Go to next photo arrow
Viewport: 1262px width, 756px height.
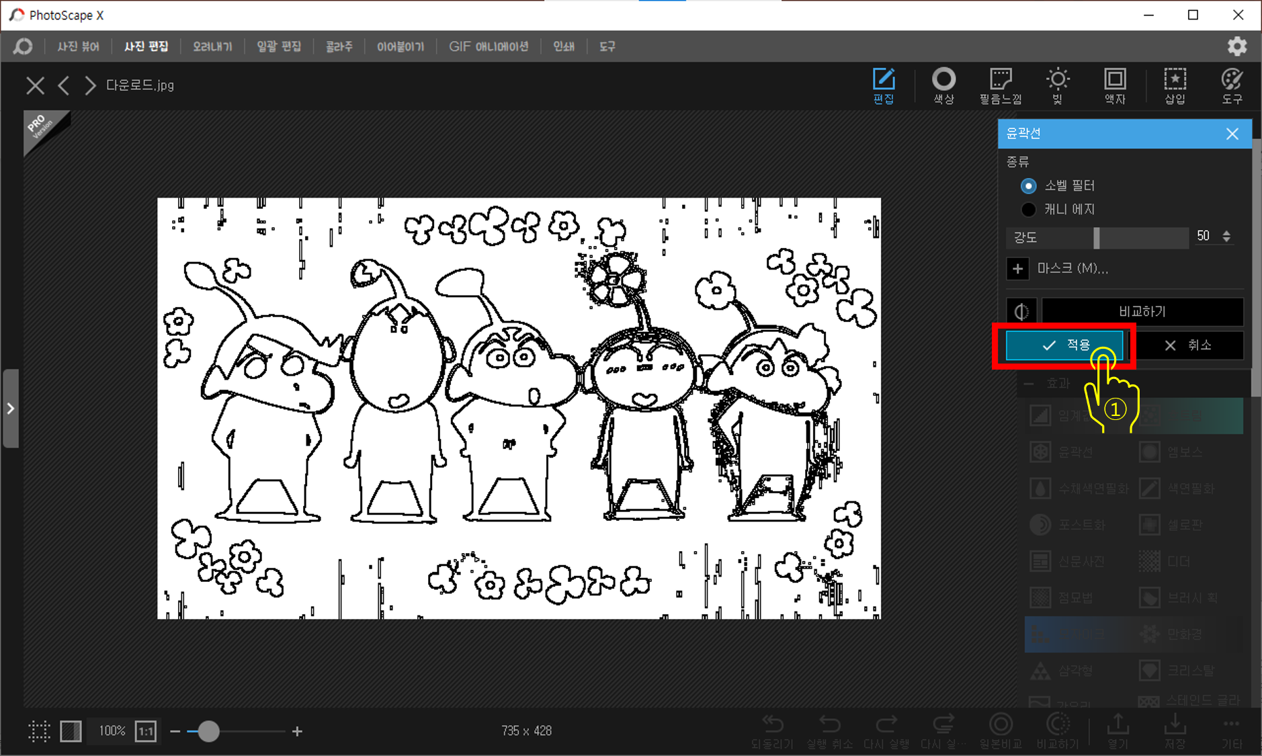90,85
